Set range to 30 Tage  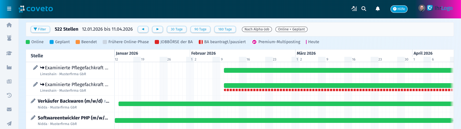coord(176,29)
